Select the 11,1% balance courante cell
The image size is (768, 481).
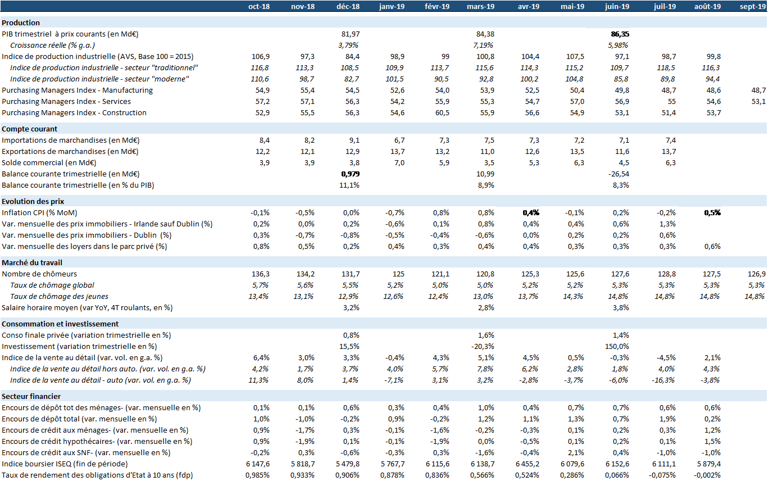click(x=350, y=185)
